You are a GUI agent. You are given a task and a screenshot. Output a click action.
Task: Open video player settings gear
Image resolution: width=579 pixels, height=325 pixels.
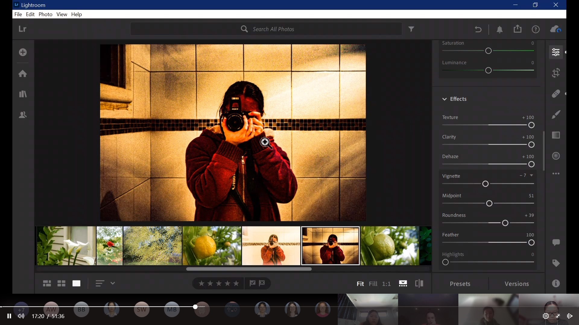(x=546, y=316)
